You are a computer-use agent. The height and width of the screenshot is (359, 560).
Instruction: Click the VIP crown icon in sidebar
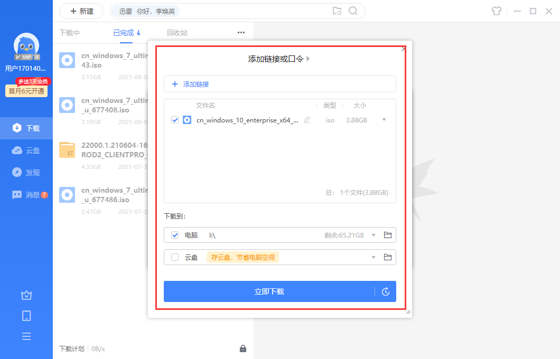(26, 295)
